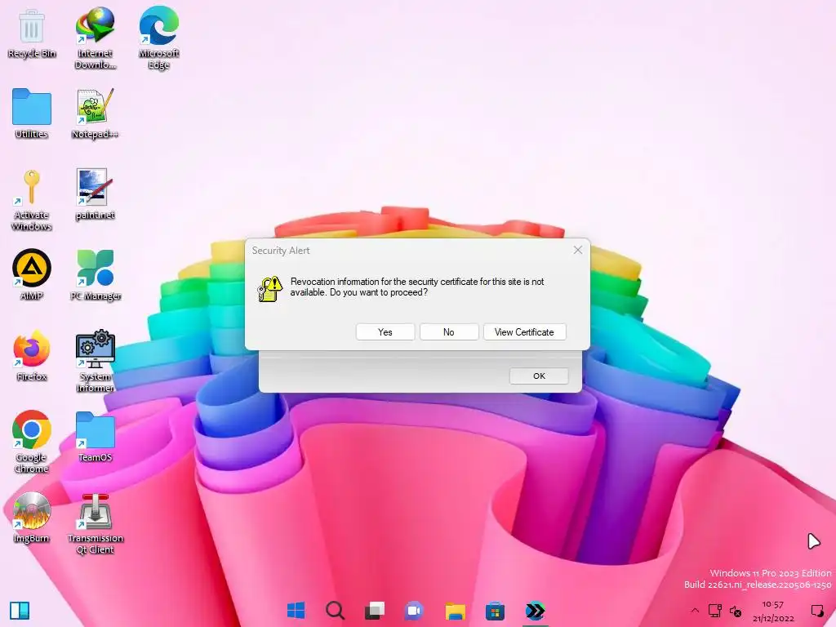Select the Internet Download Manager shortcut
836x627 pixels.
click(95, 38)
